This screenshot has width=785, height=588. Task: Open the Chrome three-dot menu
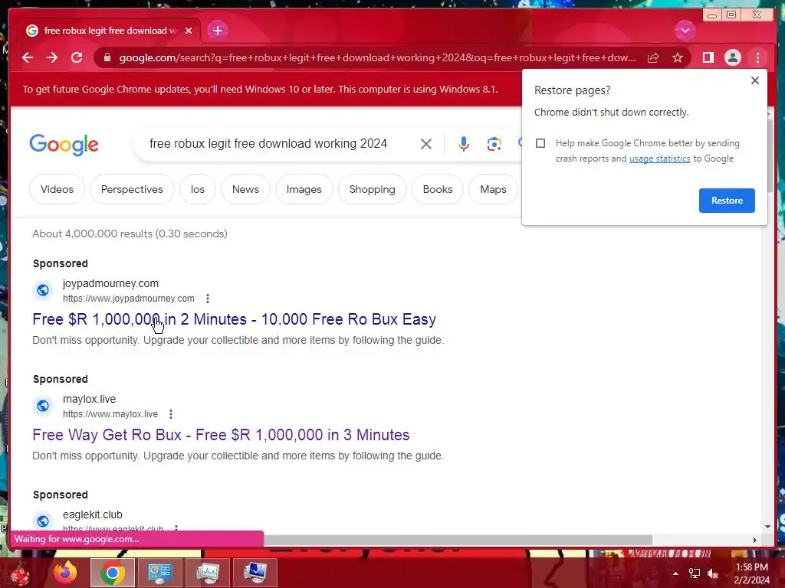[757, 58]
